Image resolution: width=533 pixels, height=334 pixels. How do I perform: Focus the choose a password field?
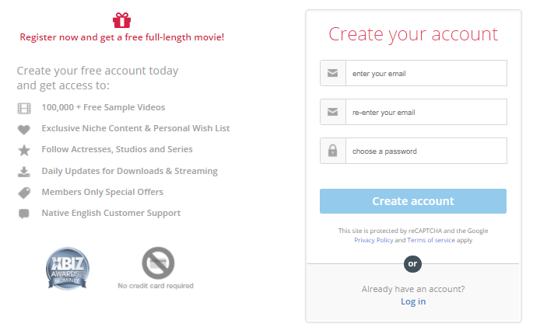click(x=426, y=151)
